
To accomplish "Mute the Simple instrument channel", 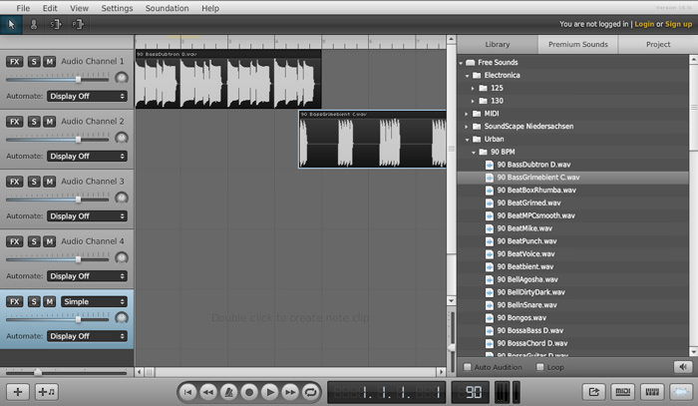I will (x=50, y=302).
